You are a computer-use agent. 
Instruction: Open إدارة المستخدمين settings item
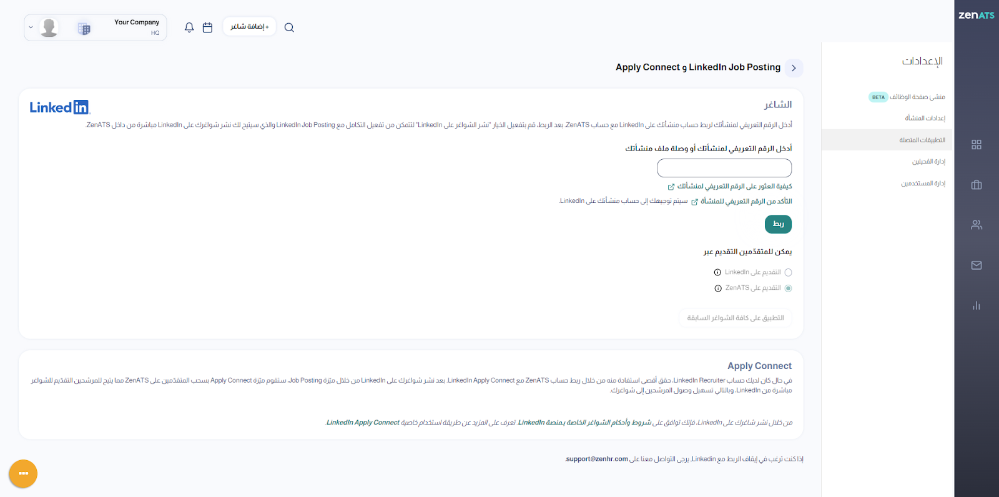coord(923,183)
